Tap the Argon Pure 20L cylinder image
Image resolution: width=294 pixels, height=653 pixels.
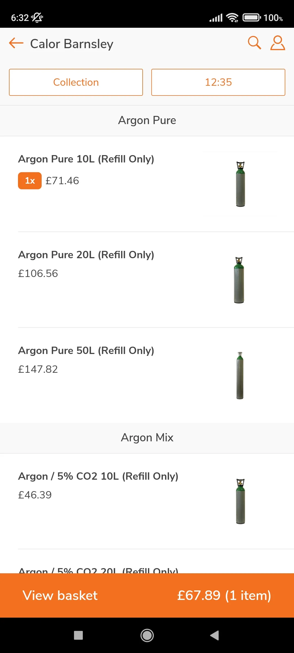click(x=239, y=280)
